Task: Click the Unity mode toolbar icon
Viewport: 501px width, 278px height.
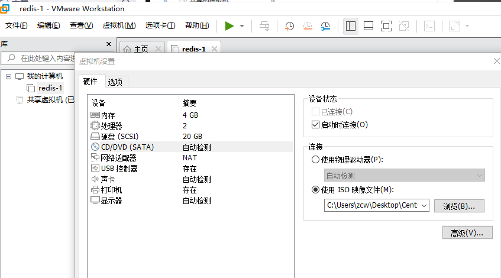Action: [x=404, y=26]
